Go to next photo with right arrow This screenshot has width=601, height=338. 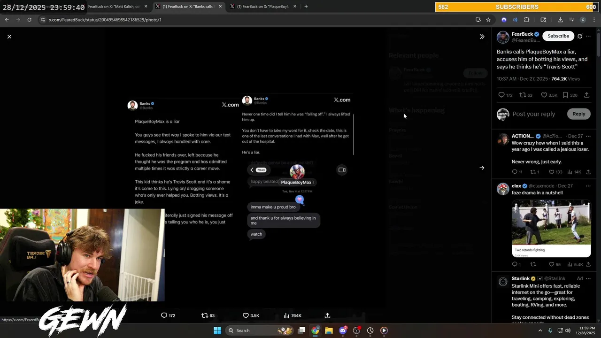482,168
